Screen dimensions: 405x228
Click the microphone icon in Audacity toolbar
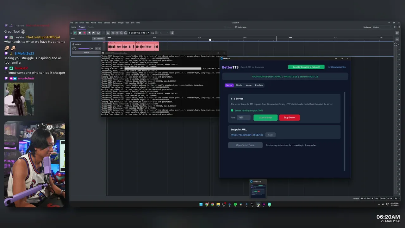(172, 33)
